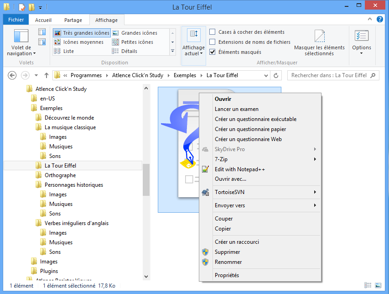Viewport: 389px width, 294px height.
Task: Open the Options button
Action: point(362,42)
